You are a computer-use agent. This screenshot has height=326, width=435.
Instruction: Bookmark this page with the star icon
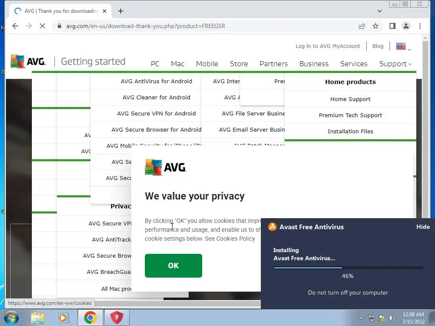tap(376, 26)
